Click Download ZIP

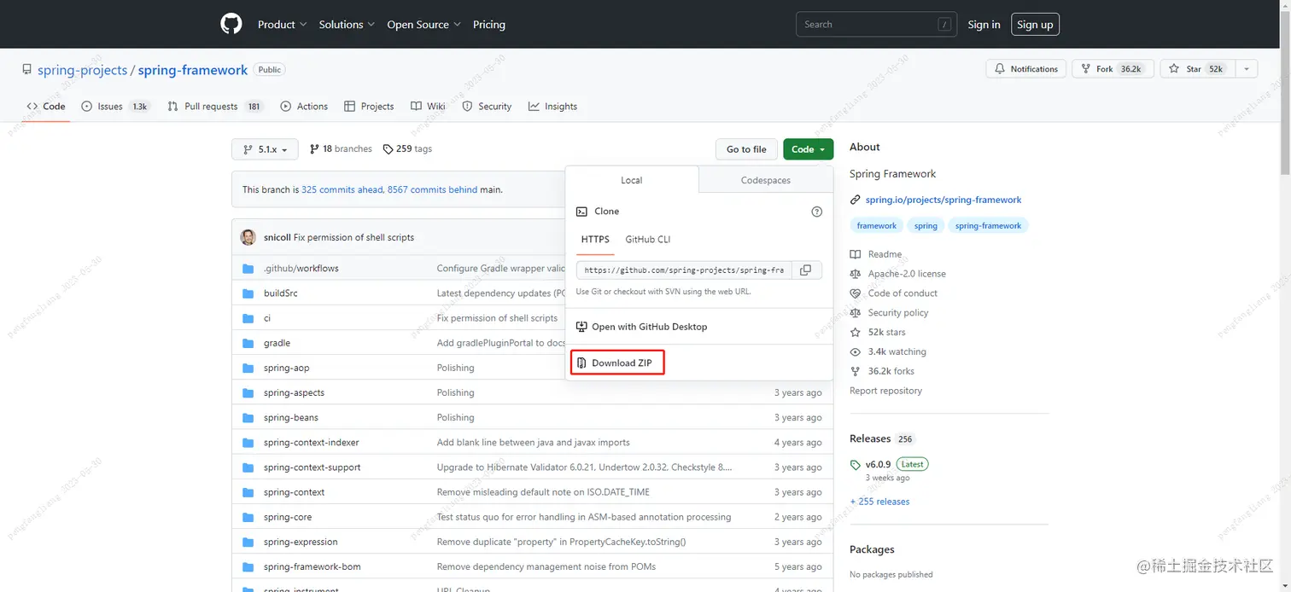(x=622, y=363)
